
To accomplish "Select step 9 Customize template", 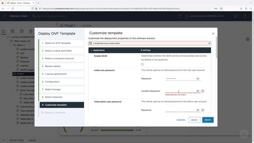I will tap(62, 105).
